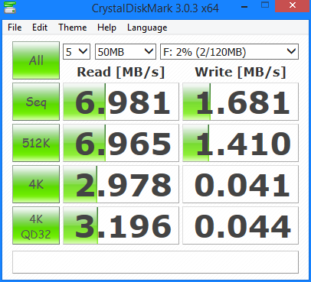311x282 pixels.
Task: Maximize the CrystalDiskMark window
Action: (265, 5)
